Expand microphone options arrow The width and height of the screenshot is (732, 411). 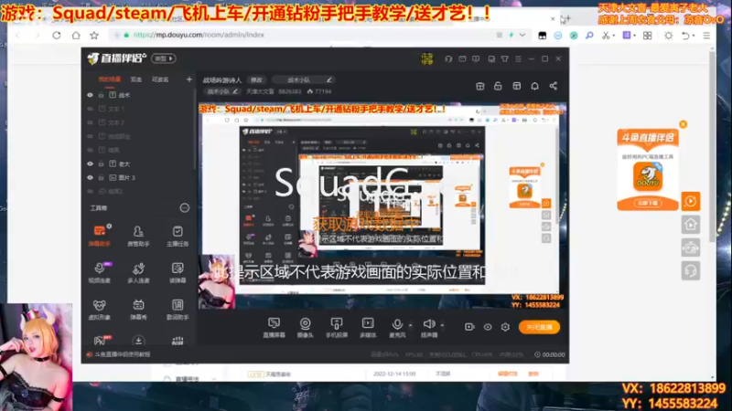click(x=410, y=325)
